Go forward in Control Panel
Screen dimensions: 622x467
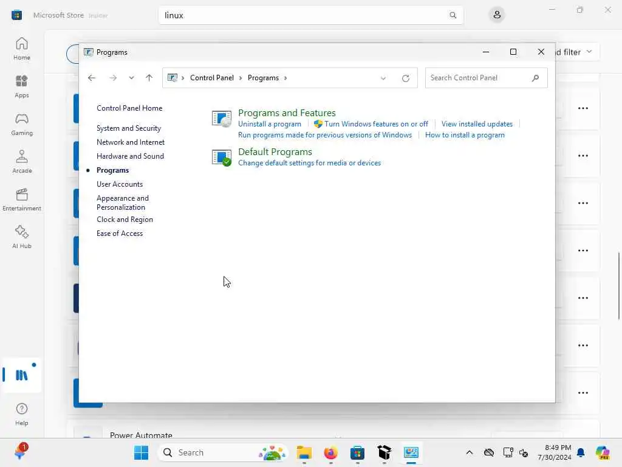(x=113, y=78)
